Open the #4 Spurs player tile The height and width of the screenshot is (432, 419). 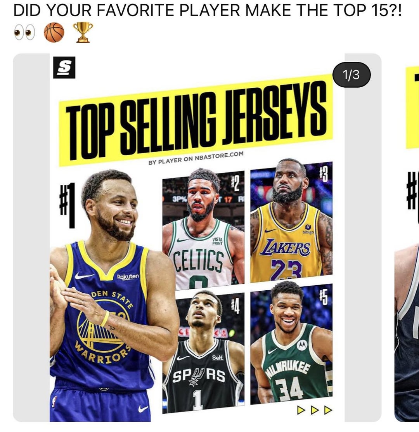203,353
